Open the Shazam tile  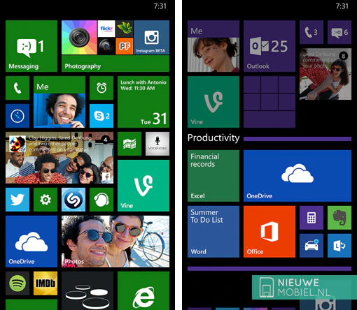tap(73, 200)
